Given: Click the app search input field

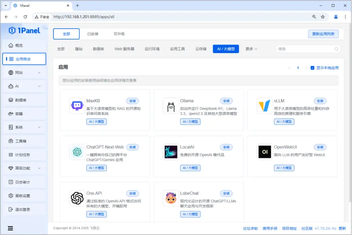Looking at the screenshot, I should pyautogui.click(x=306, y=49).
